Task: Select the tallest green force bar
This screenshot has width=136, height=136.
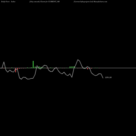Action: pyautogui.click(x=33, y=64)
